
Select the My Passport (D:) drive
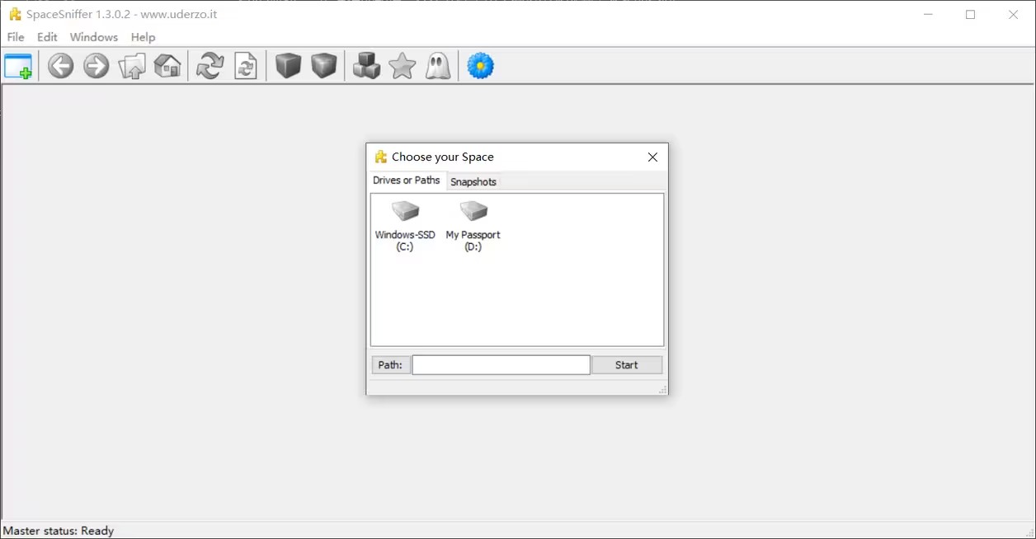(473, 226)
